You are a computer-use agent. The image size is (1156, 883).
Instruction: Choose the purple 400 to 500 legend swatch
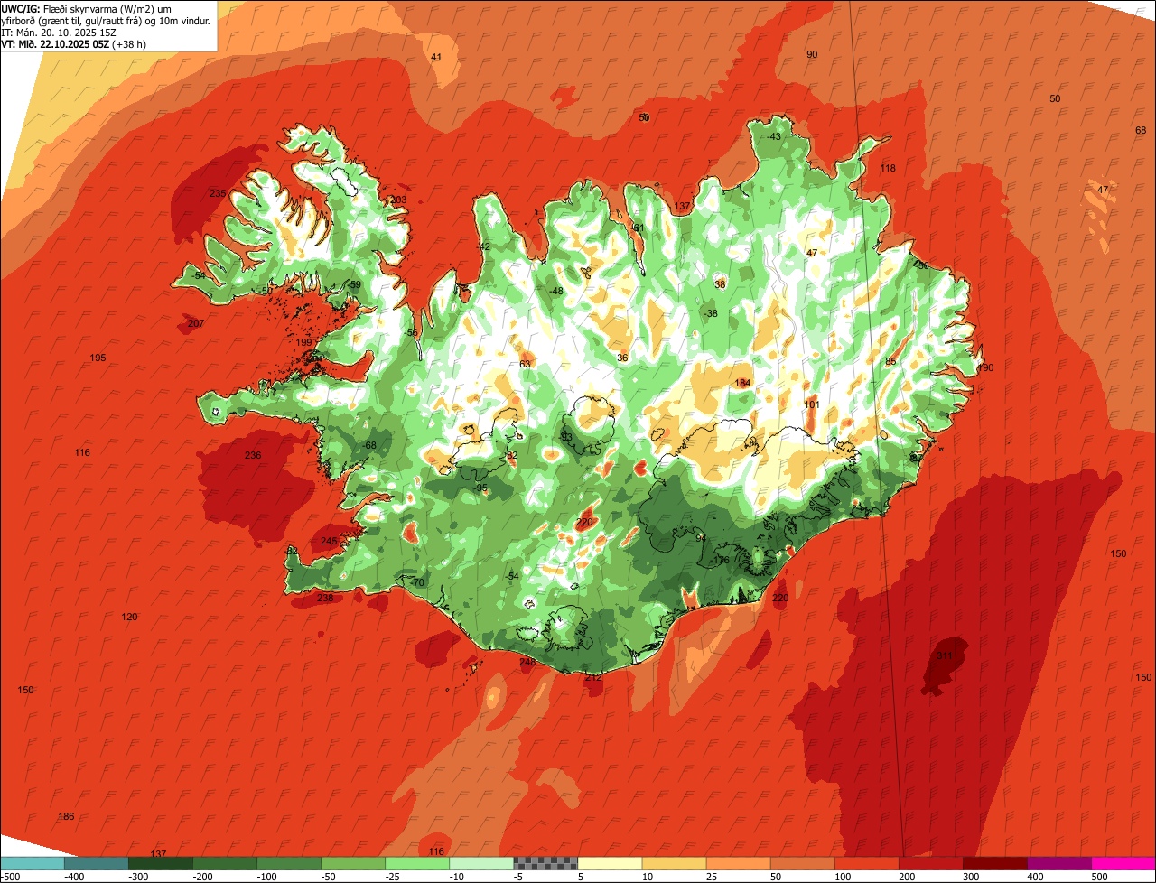click(x=1059, y=863)
